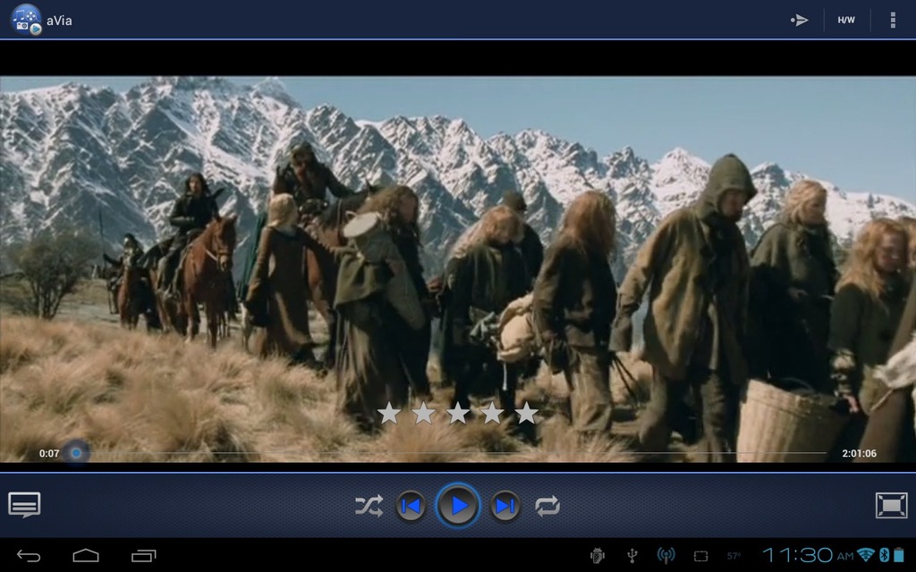Screen dimensions: 916x572
Task: Rate the video four stars
Action: 492,413
